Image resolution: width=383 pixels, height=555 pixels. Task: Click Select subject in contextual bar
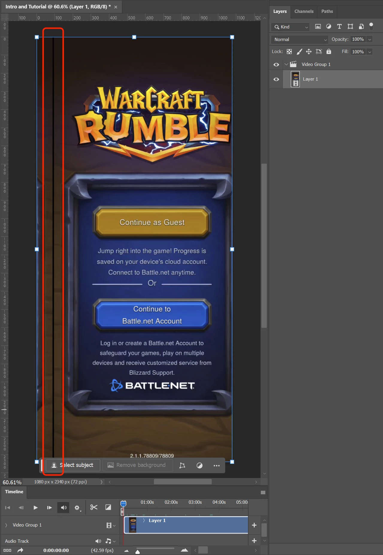coord(73,465)
